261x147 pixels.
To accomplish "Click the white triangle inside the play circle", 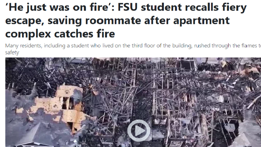I will click(x=140, y=131).
